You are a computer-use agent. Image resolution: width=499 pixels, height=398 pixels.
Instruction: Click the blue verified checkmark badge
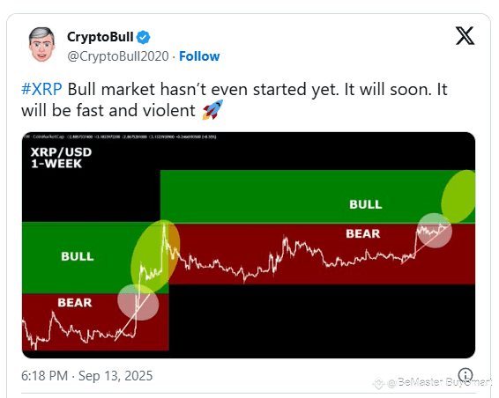pos(143,38)
